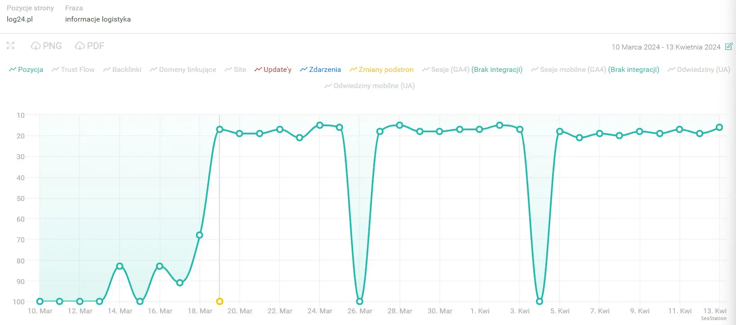Select the 10 Mar first data point
736x325 pixels.
[x=40, y=301]
